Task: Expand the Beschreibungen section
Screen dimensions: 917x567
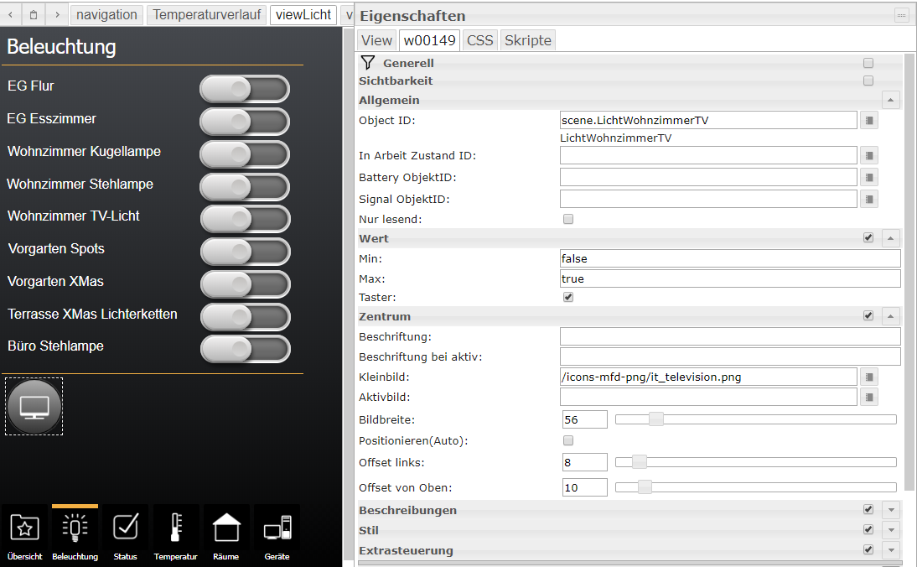Action: (x=891, y=510)
